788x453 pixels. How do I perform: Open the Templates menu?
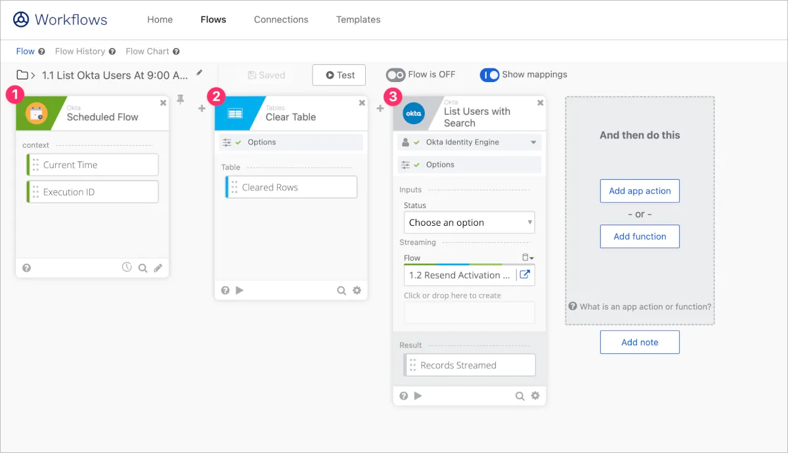pyautogui.click(x=359, y=20)
